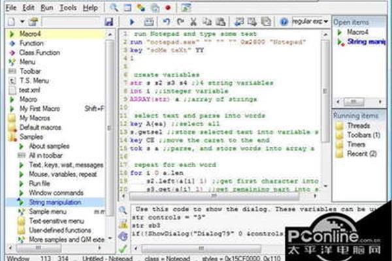Screen dimensions: 392x261
Task: Select the Run file sample macro
Action: (x=39, y=183)
